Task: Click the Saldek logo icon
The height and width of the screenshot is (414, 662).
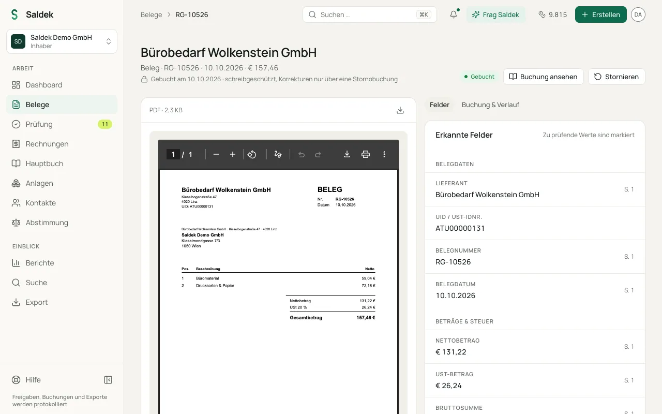Action: (14, 14)
